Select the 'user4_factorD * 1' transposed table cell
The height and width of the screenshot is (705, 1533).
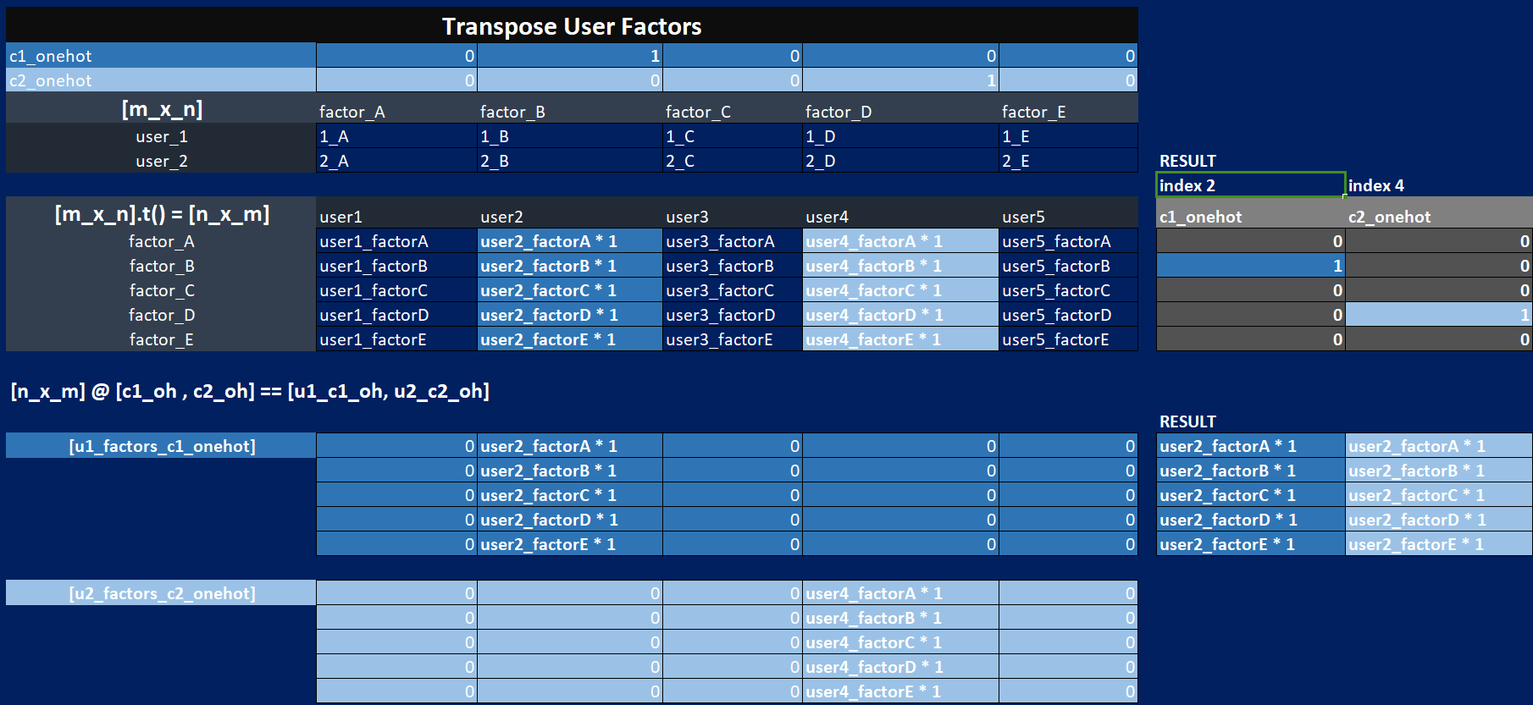click(x=900, y=315)
